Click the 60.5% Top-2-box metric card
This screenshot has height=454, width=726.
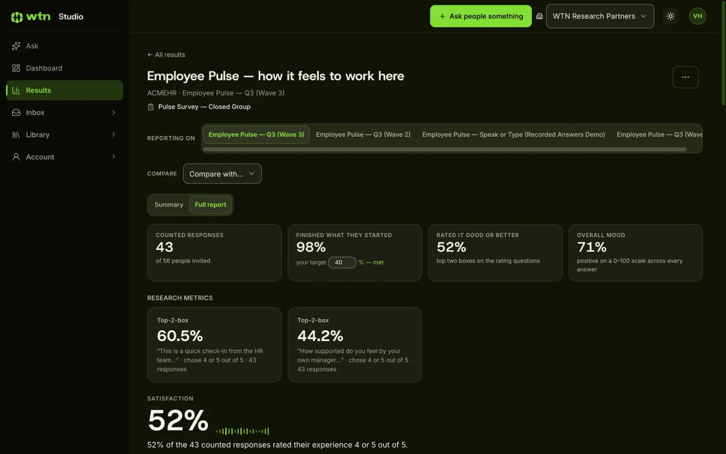coord(215,345)
